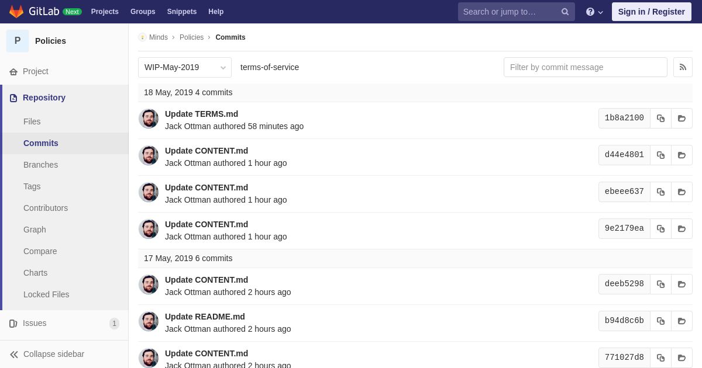Click terms-of-service path text

click(x=270, y=67)
